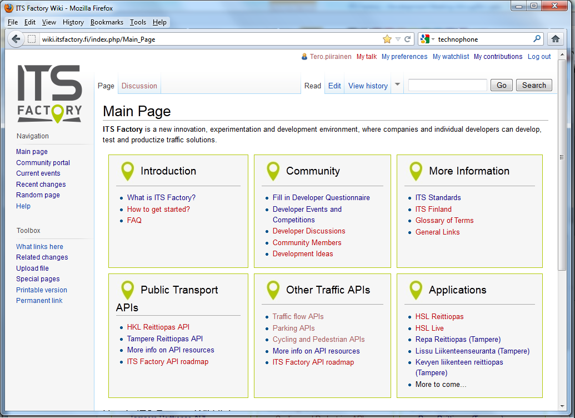Image resolution: width=575 pixels, height=418 pixels.
Task: Open Developer Discussions link
Action: pyautogui.click(x=309, y=231)
